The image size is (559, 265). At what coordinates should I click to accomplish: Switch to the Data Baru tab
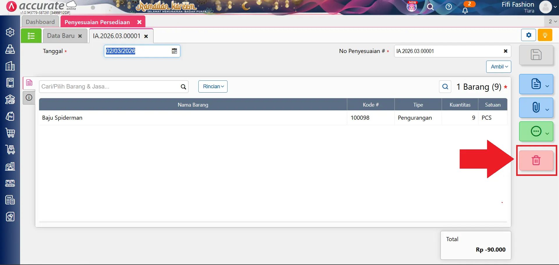point(61,36)
